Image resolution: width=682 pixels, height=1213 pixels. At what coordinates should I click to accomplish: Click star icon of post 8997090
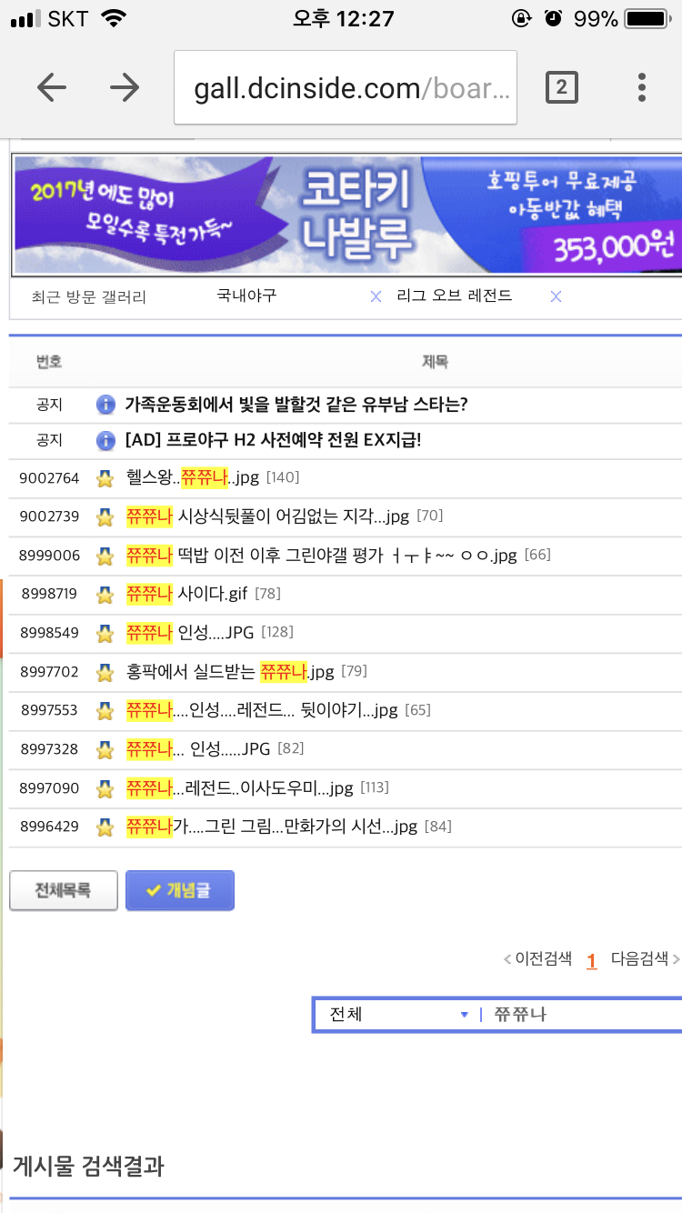pyautogui.click(x=105, y=788)
